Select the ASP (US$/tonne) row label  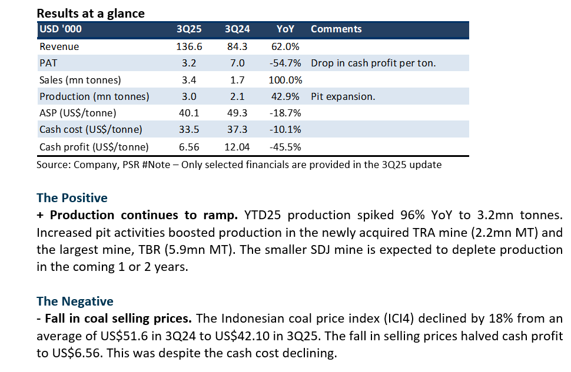tap(78, 113)
